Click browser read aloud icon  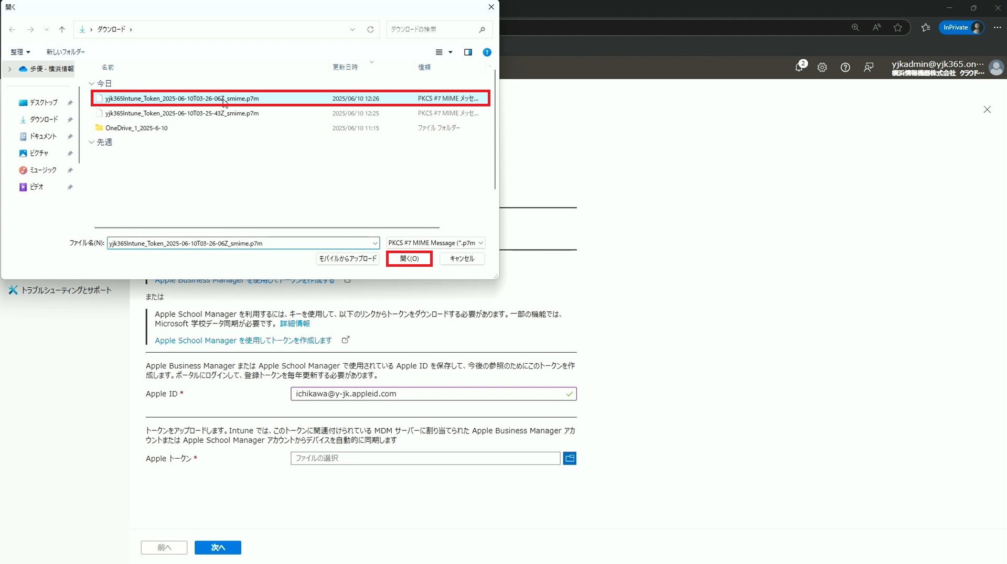click(876, 28)
